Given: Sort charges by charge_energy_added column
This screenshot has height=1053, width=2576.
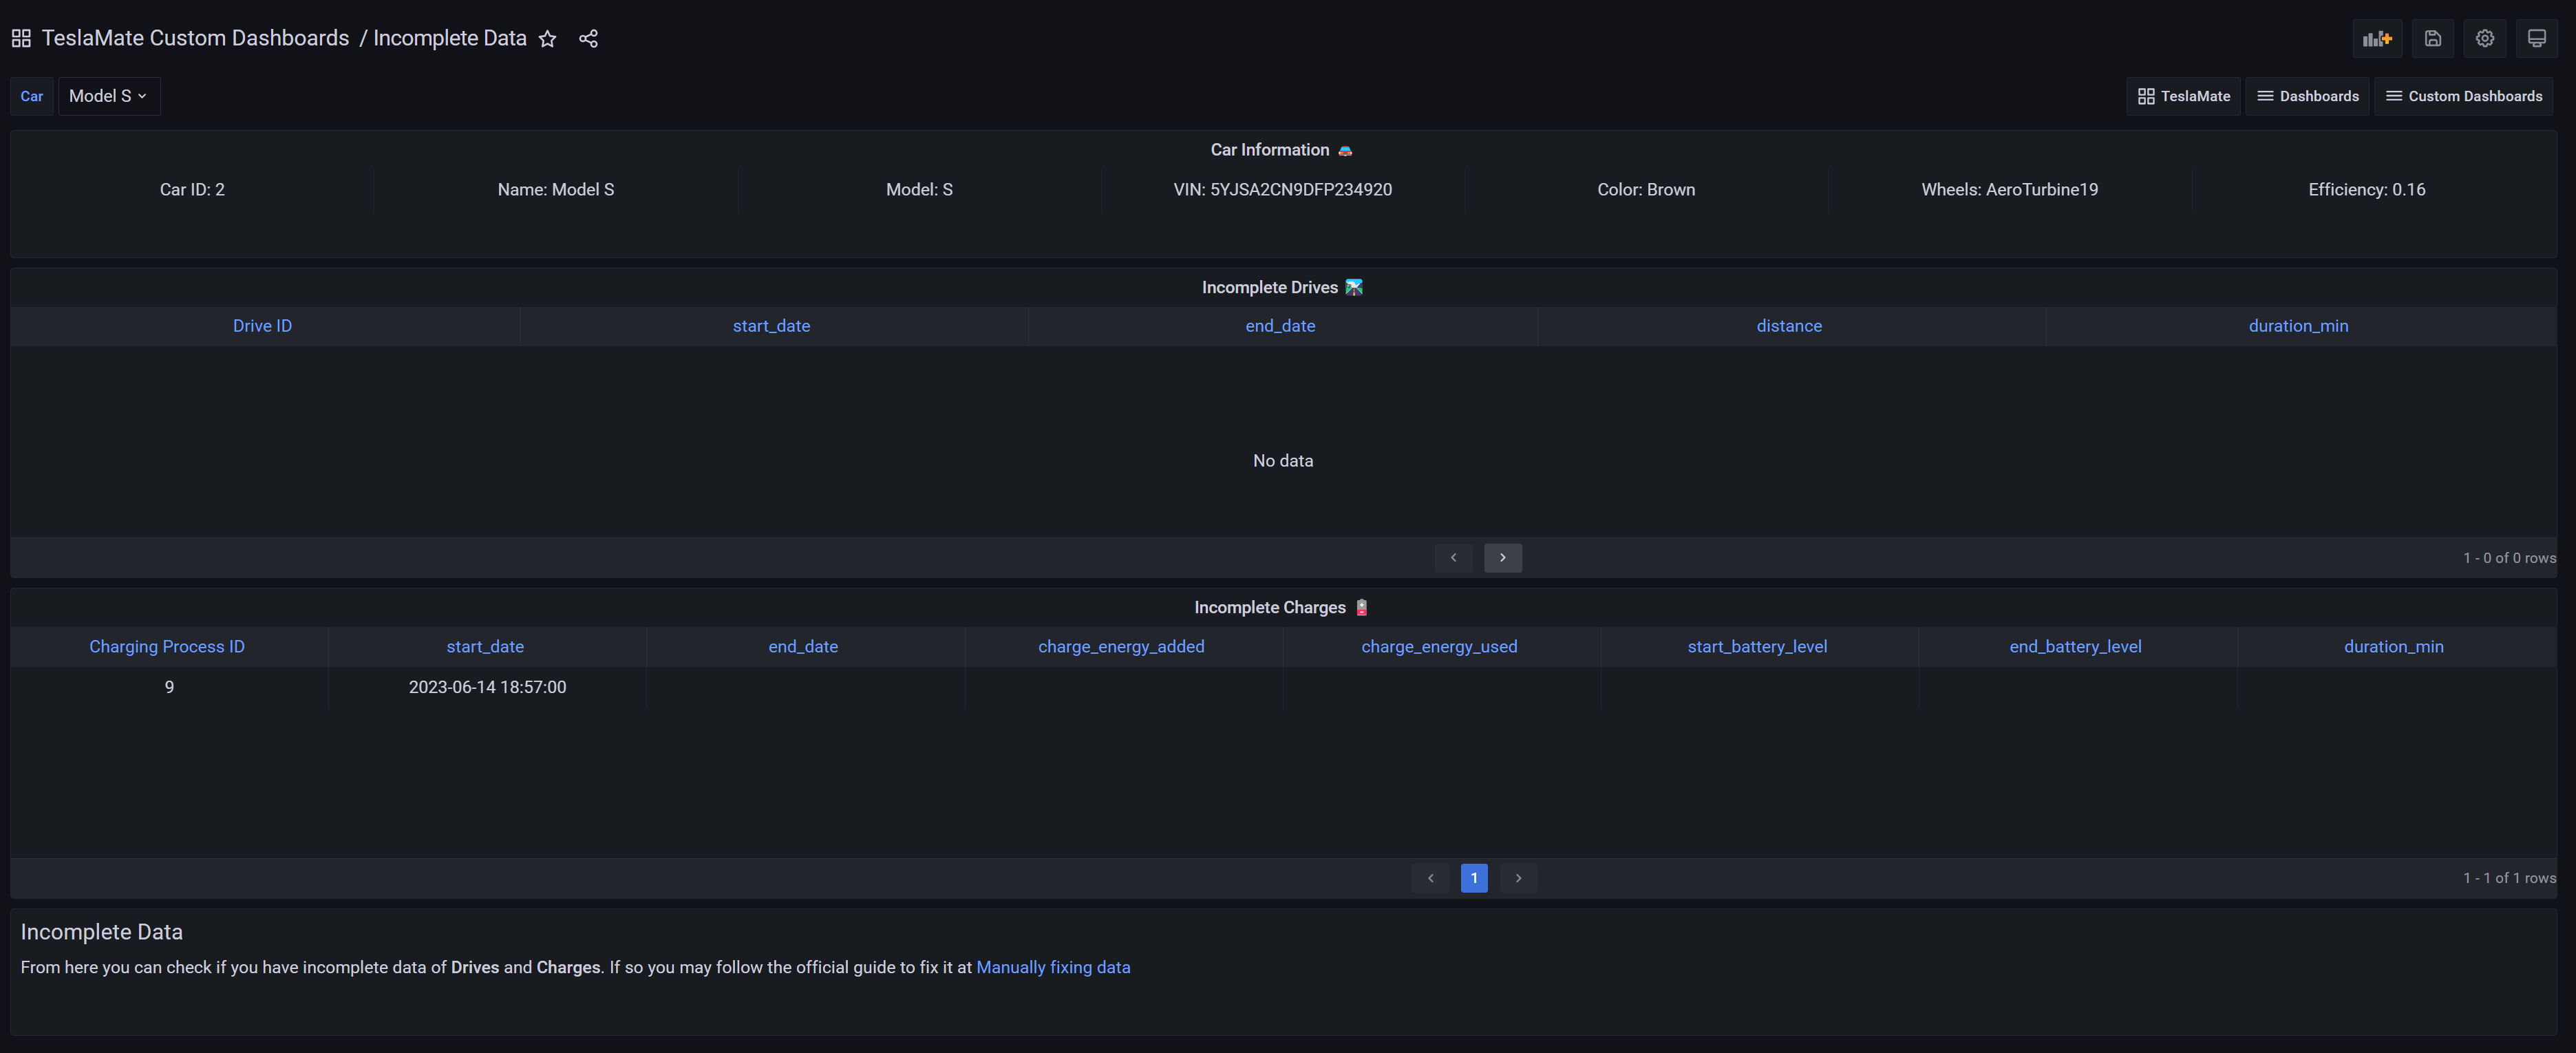Looking at the screenshot, I should pos(1120,647).
